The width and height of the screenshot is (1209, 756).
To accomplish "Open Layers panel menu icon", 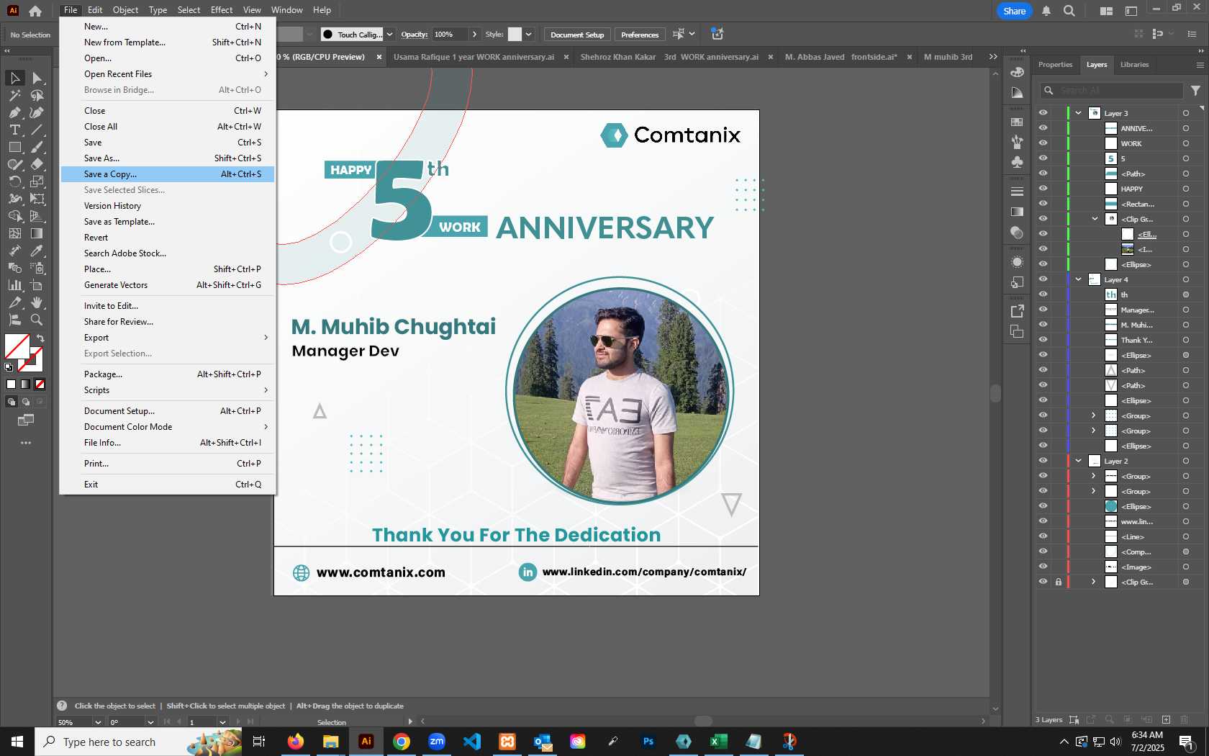I will tap(1200, 65).
